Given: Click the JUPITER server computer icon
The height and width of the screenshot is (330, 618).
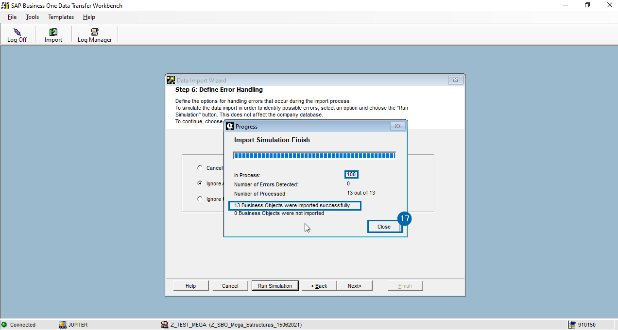Looking at the screenshot, I should 62,325.
